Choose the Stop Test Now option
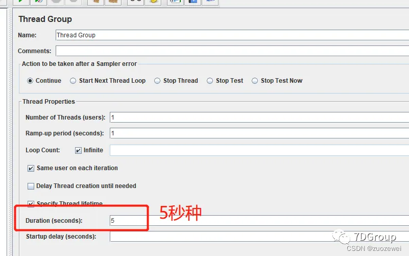The image size is (409, 256). (255, 81)
